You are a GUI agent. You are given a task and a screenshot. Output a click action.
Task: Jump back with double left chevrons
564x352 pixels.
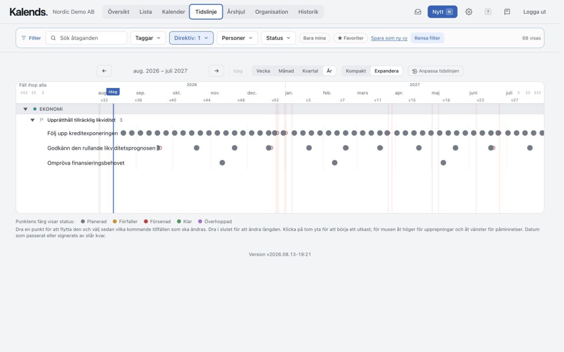coord(34,93)
